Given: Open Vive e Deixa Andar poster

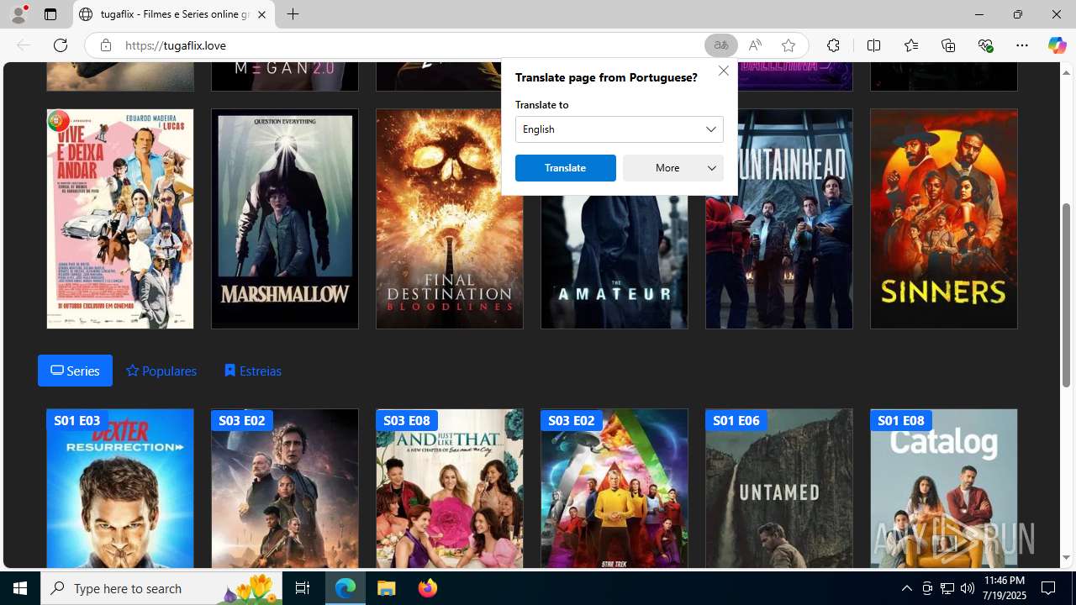Looking at the screenshot, I should [x=120, y=218].
